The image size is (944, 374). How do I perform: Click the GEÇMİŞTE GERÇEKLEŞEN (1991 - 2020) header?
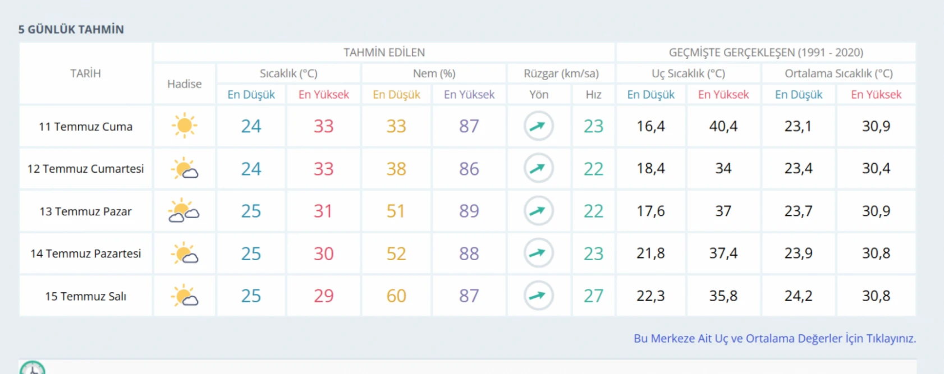click(x=766, y=52)
